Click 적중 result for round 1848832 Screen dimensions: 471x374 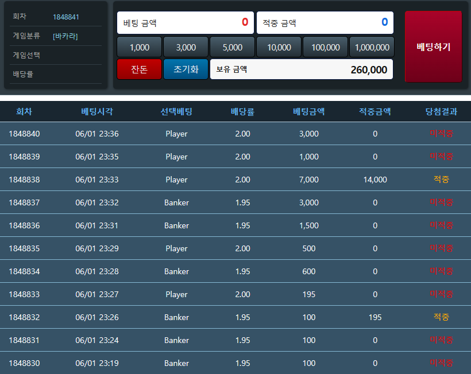pyautogui.click(x=441, y=317)
